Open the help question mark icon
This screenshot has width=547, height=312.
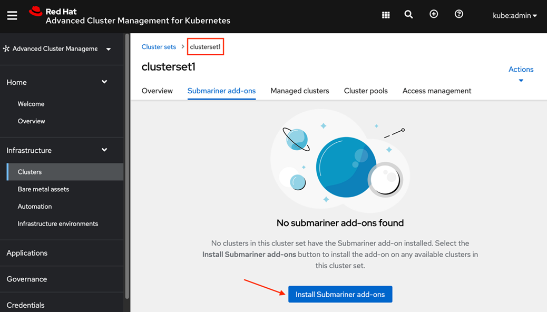click(x=459, y=14)
